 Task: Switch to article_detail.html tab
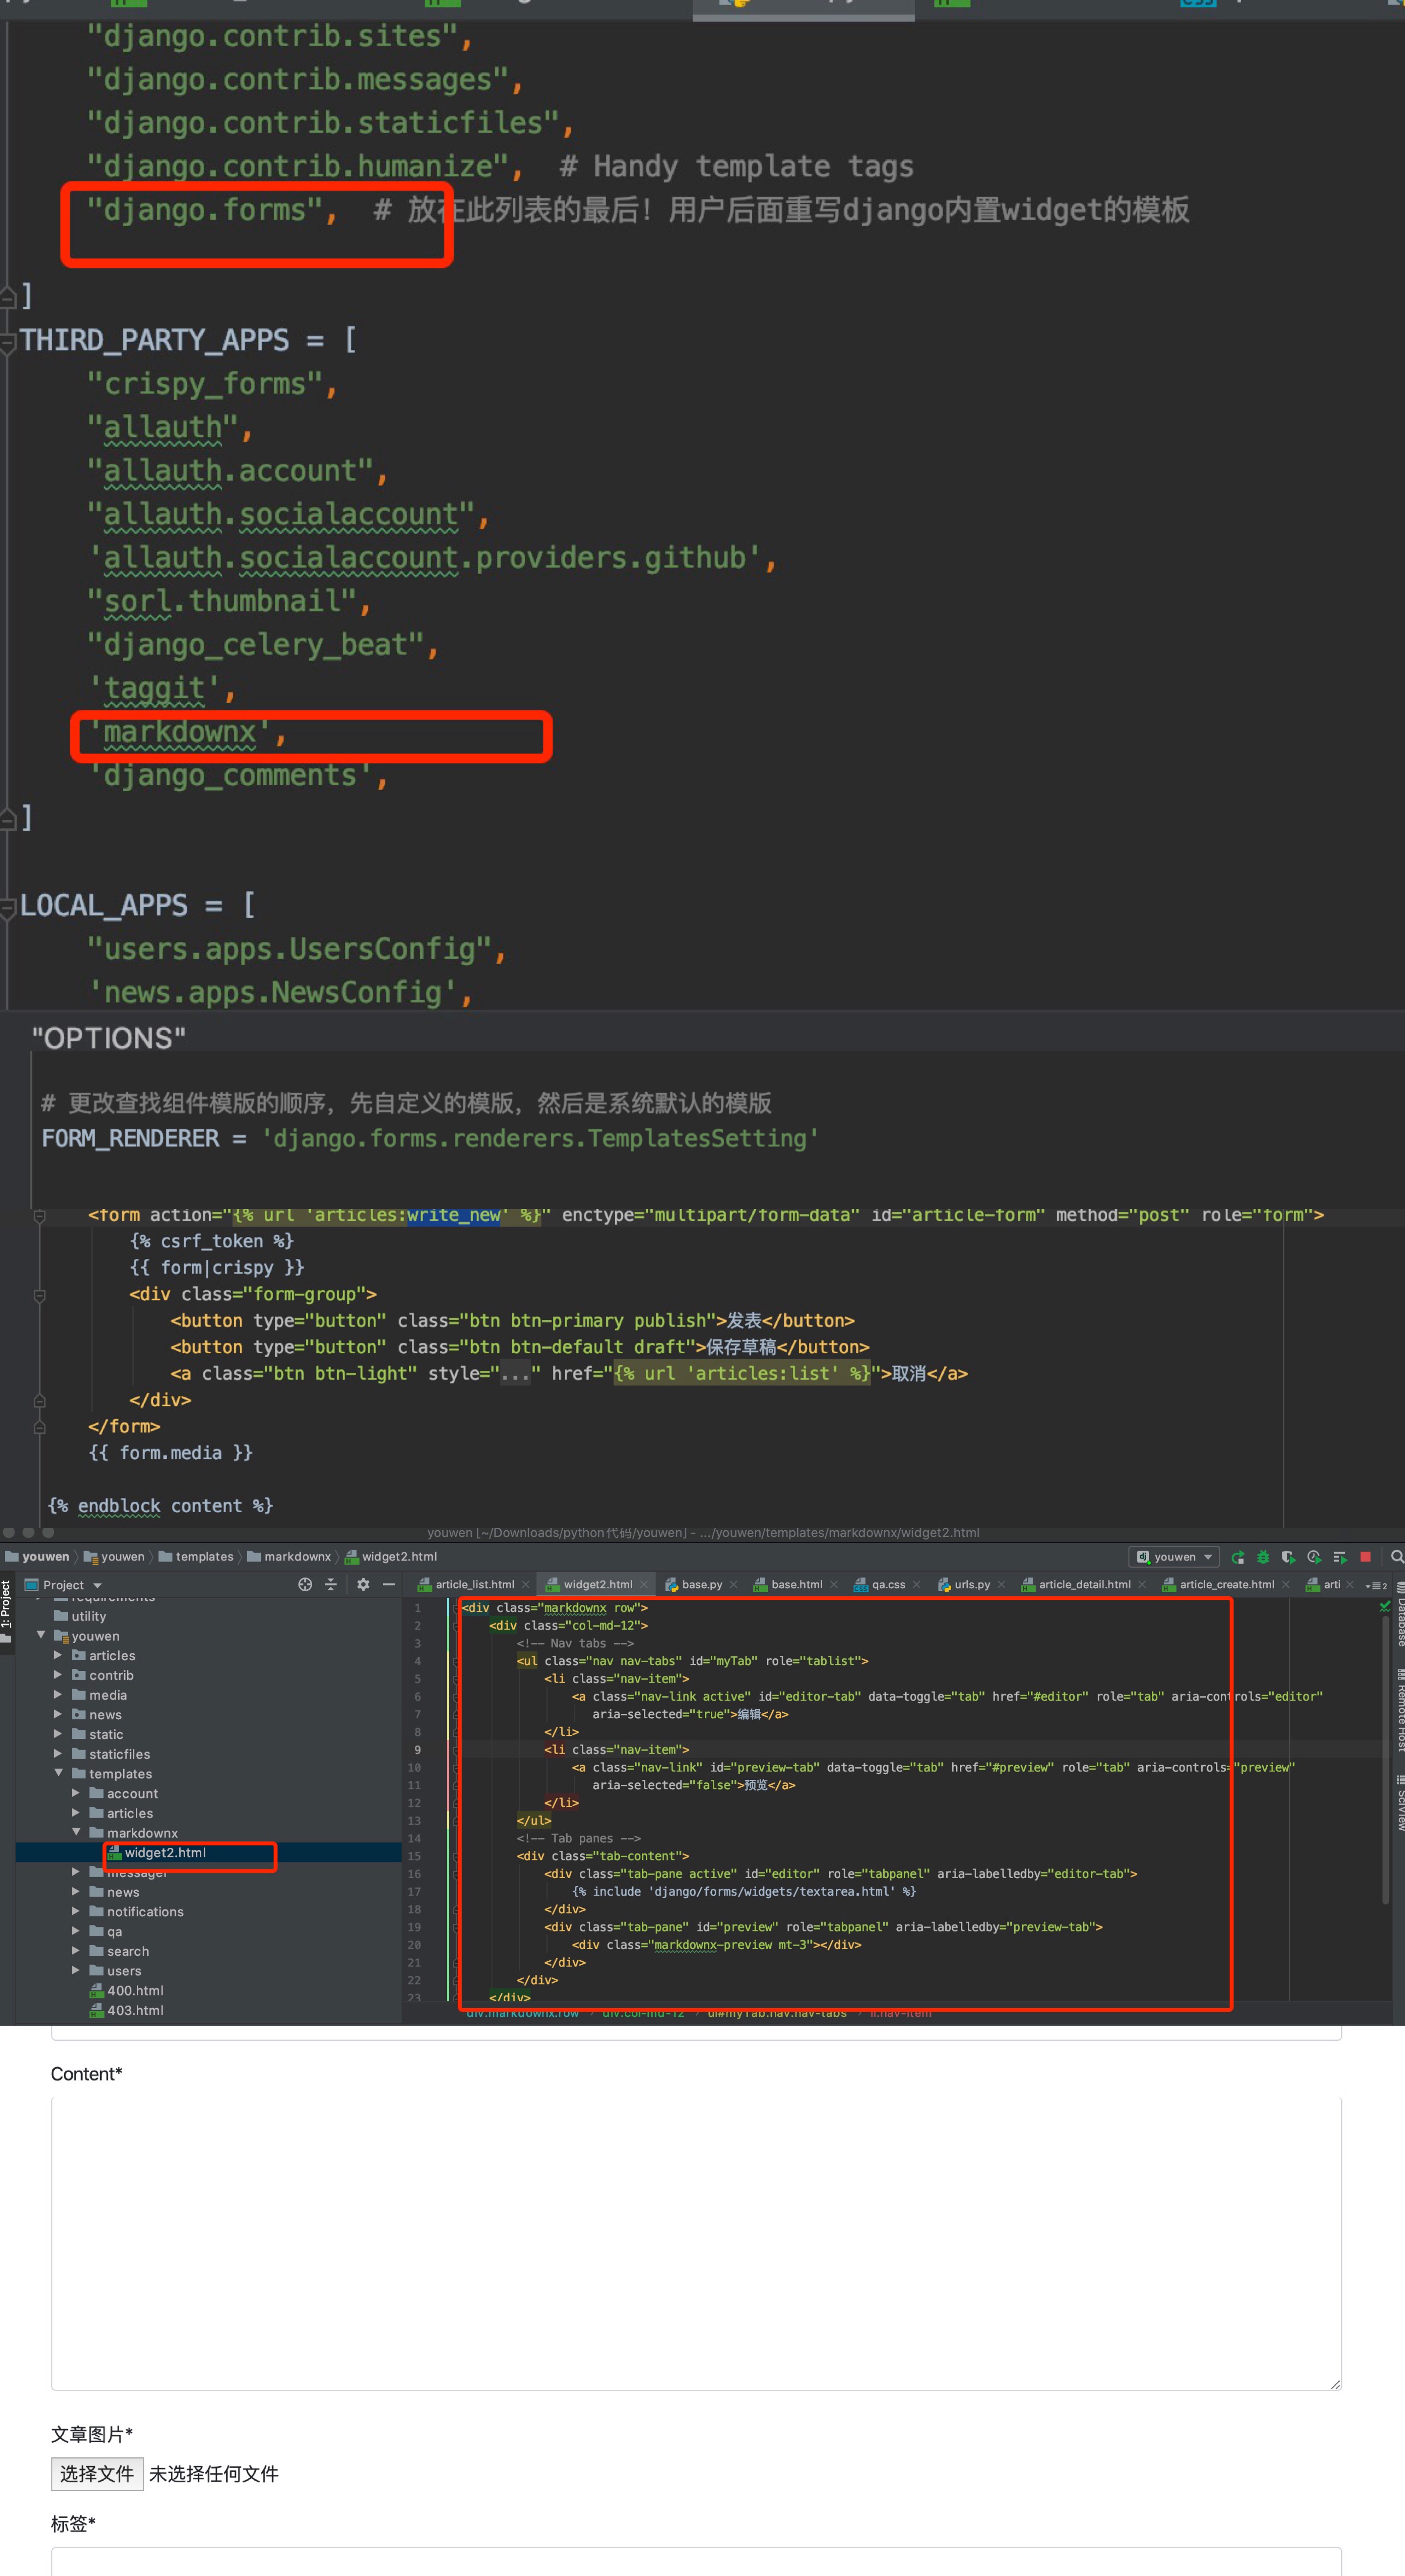click(1084, 1584)
